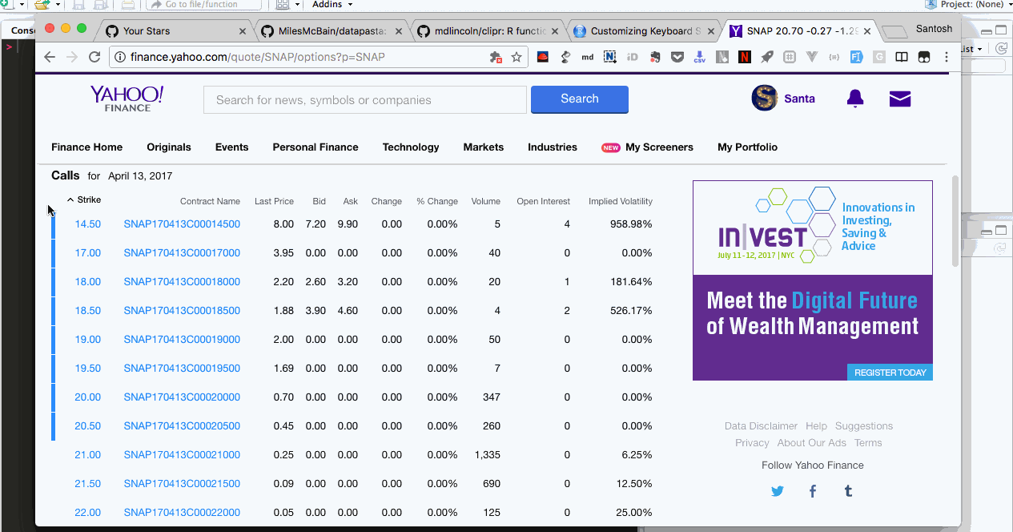Image resolution: width=1013 pixels, height=532 pixels.
Task: Click the browser address bar URL
Action: (x=258, y=57)
